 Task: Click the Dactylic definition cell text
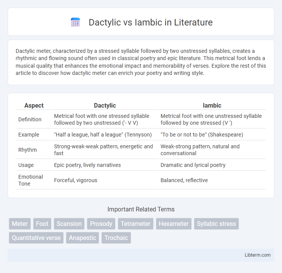(102, 119)
